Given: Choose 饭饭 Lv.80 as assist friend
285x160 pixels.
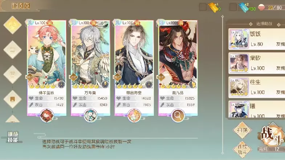Looking at the screenshot, I should (257, 39).
